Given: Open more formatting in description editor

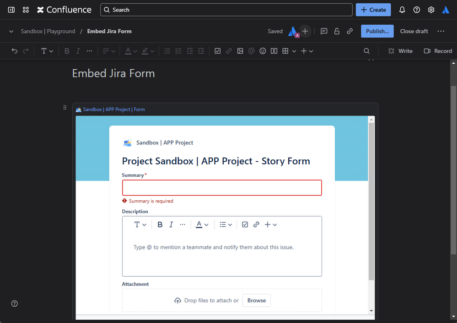Looking at the screenshot, I should (183, 224).
